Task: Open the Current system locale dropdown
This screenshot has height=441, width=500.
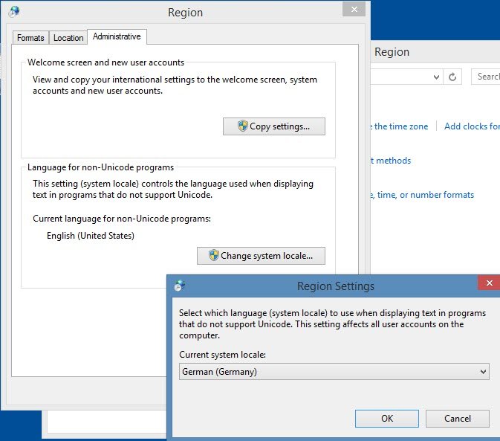Action: pyautogui.click(x=334, y=371)
